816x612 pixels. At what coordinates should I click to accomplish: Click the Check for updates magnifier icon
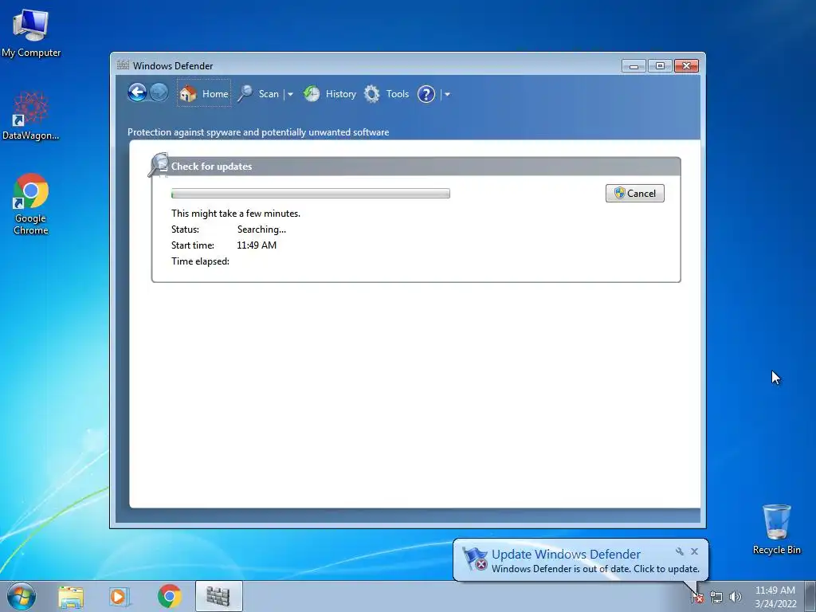click(159, 165)
